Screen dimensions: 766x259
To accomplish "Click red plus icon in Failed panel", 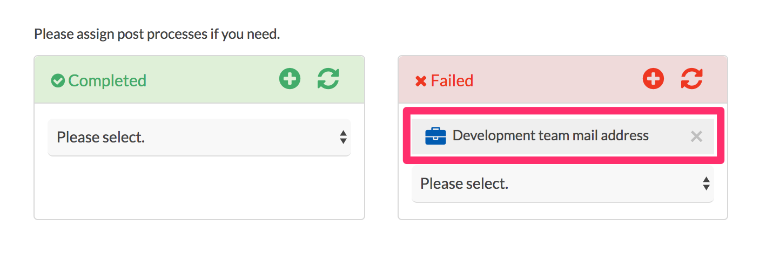I will (653, 79).
